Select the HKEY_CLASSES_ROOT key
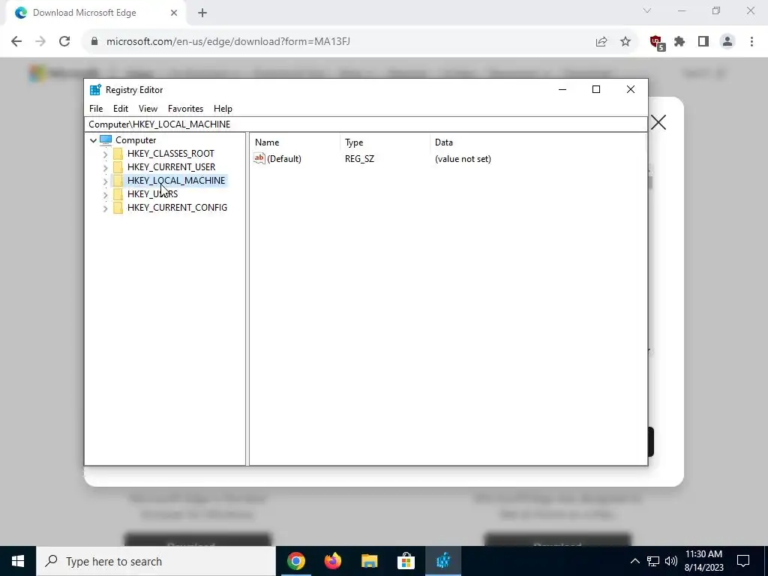The width and height of the screenshot is (768, 576). coord(170,154)
